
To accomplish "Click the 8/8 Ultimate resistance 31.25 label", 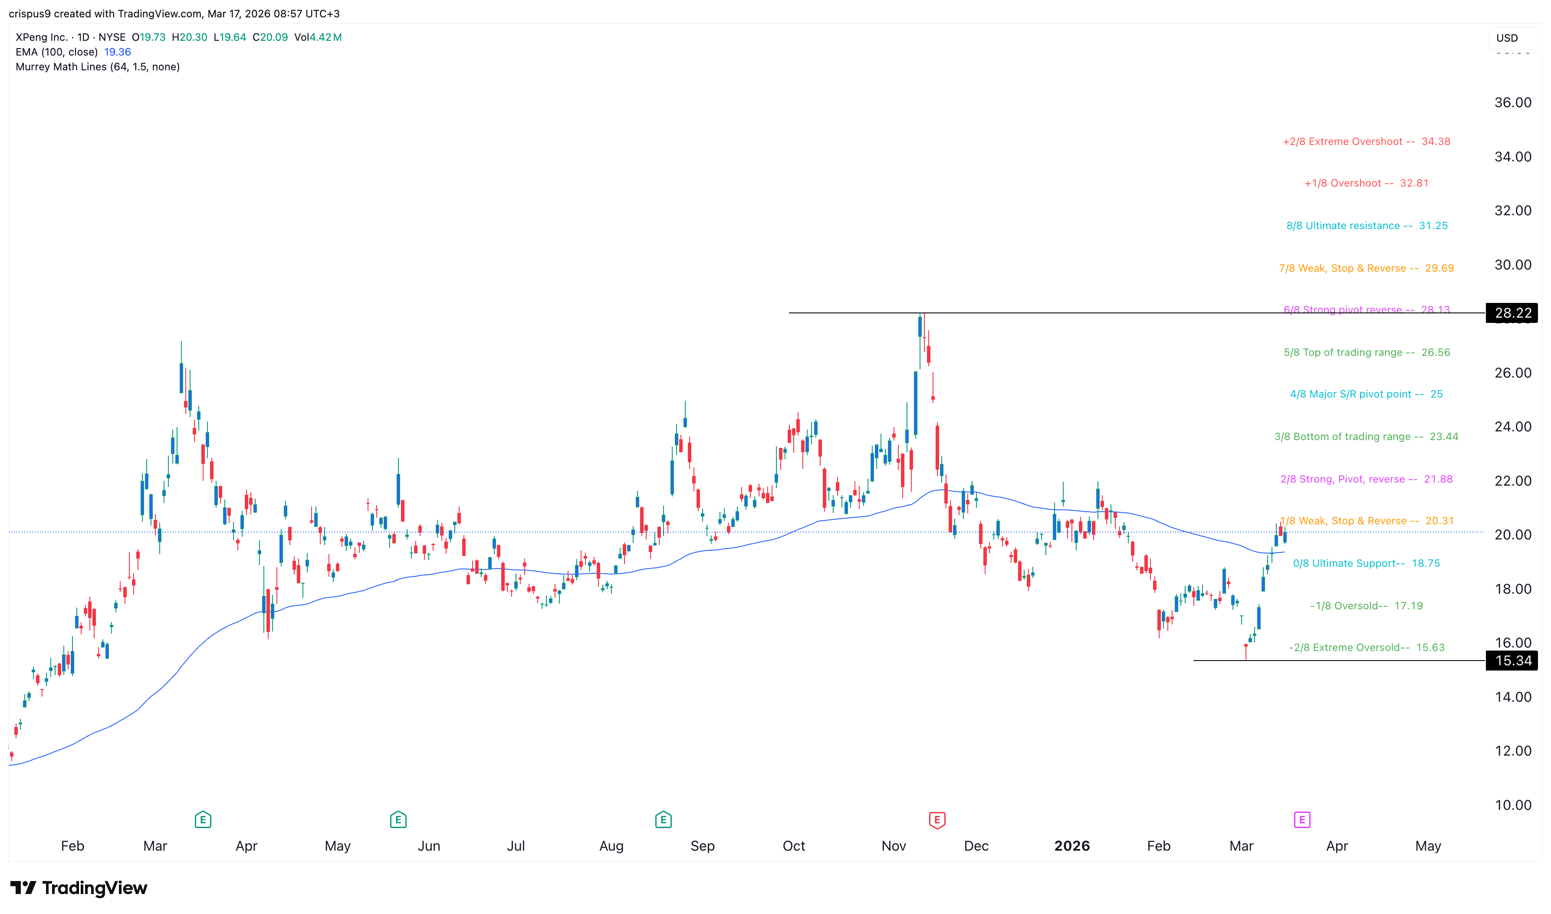I will (1366, 225).
